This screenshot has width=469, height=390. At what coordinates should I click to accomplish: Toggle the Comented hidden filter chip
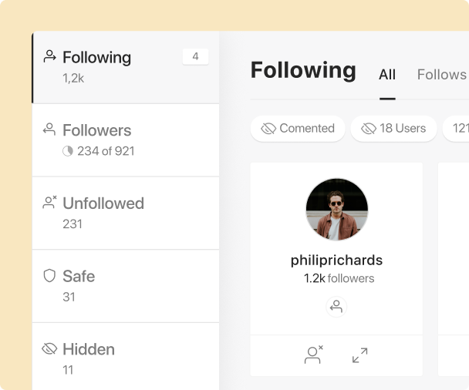pyautogui.click(x=298, y=129)
